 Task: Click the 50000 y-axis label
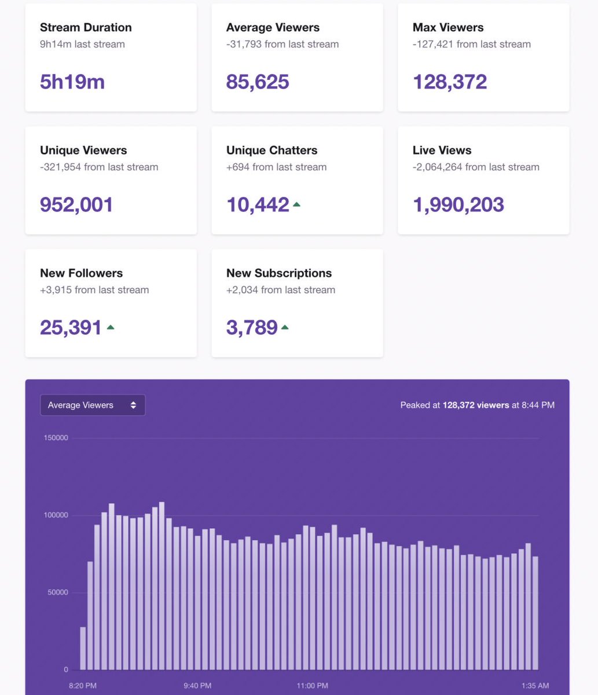[x=57, y=592]
